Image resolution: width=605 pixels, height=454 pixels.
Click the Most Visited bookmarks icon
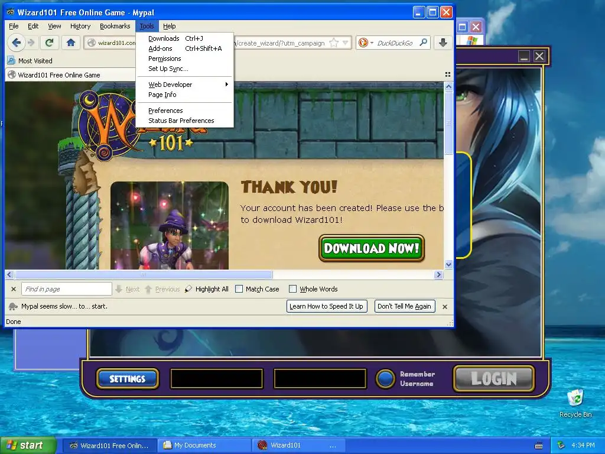pos(11,61)
